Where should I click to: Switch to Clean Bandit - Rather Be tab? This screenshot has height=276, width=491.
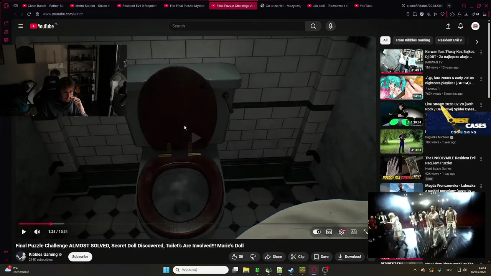point(43,6)
